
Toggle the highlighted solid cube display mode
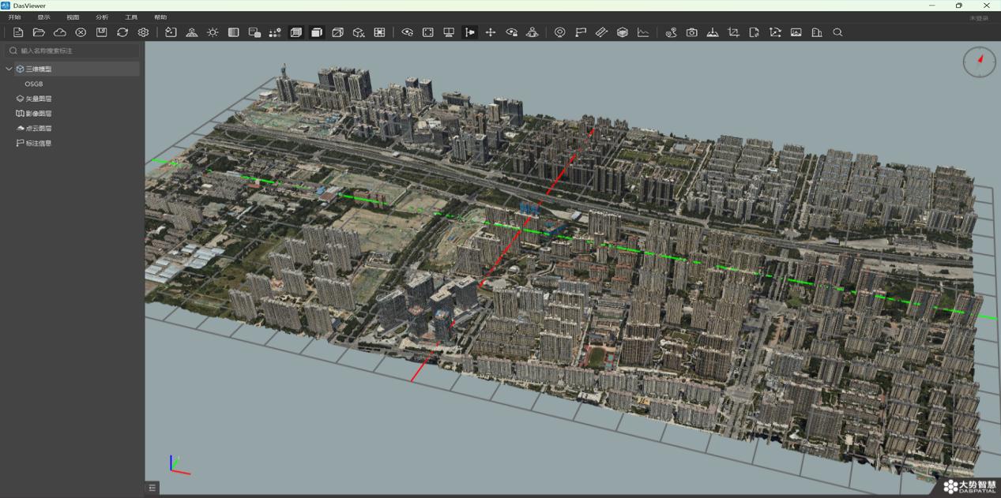pos(317,32)
